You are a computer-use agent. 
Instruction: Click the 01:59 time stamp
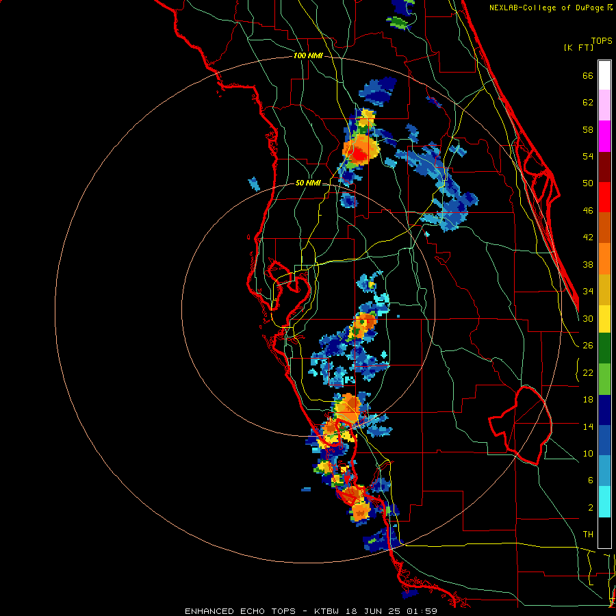423,611
